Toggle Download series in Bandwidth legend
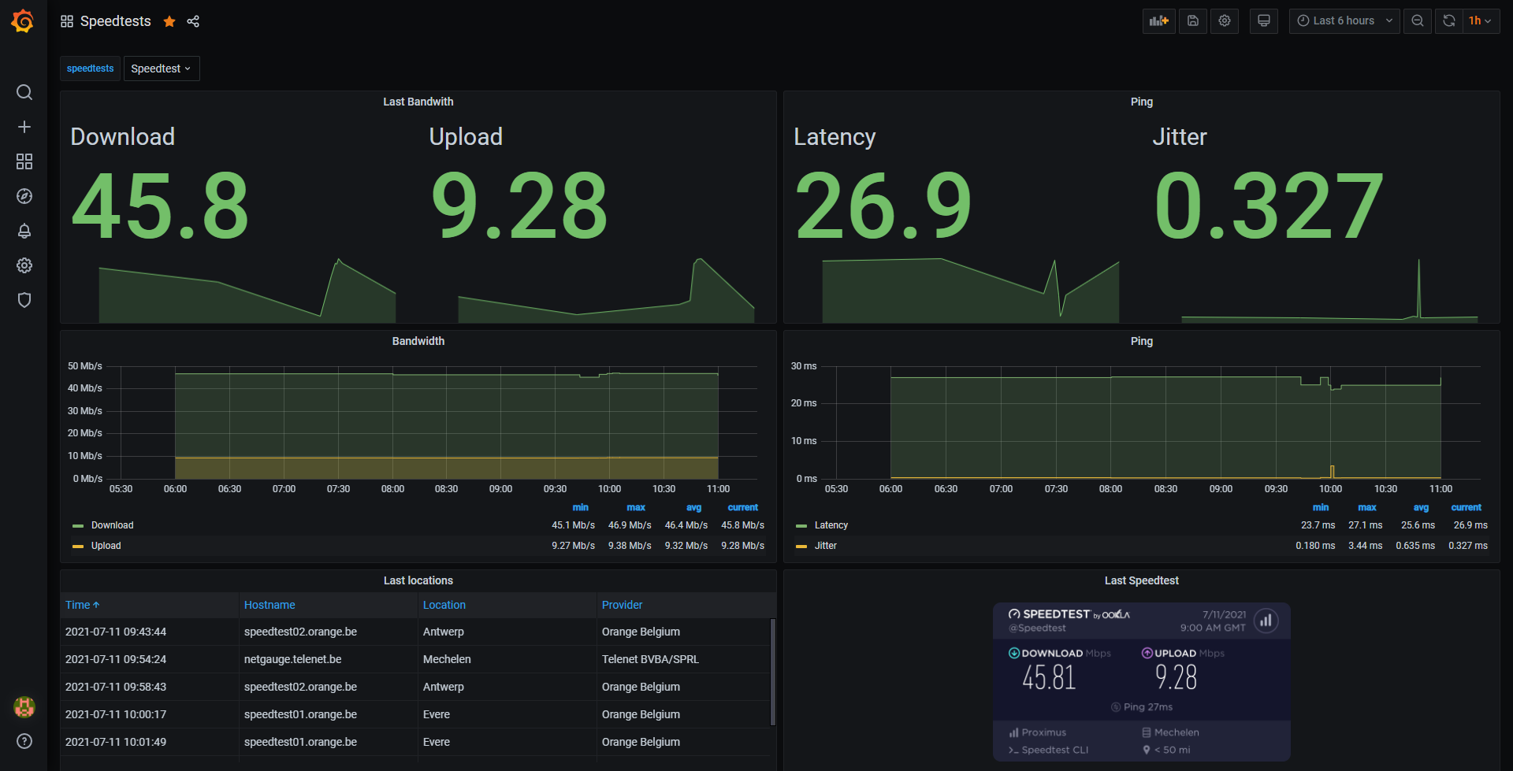 [112, 525]
